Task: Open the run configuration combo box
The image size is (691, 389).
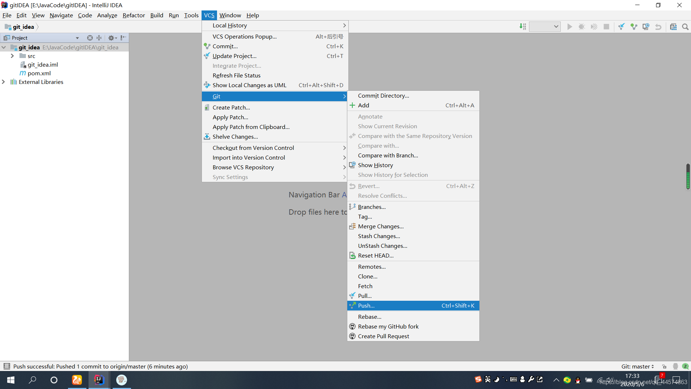Action: (x=545, y=27)
